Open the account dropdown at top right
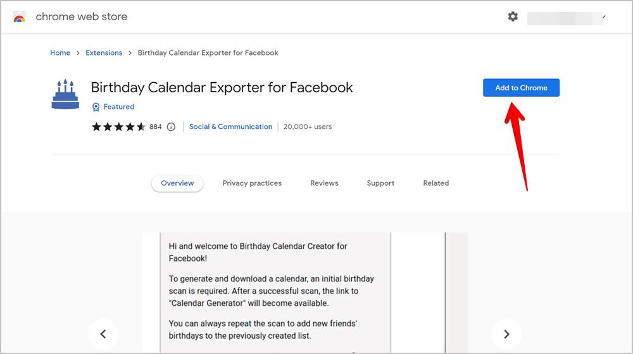Image resolution: width=633 pixels, height=354 pixels. click(x=567, y=18)
